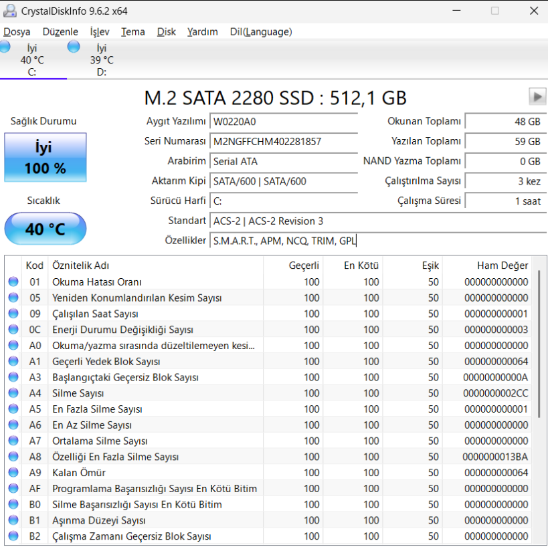
Task: Click status orb for Kalan Ömür row
Action: (13, 472)
